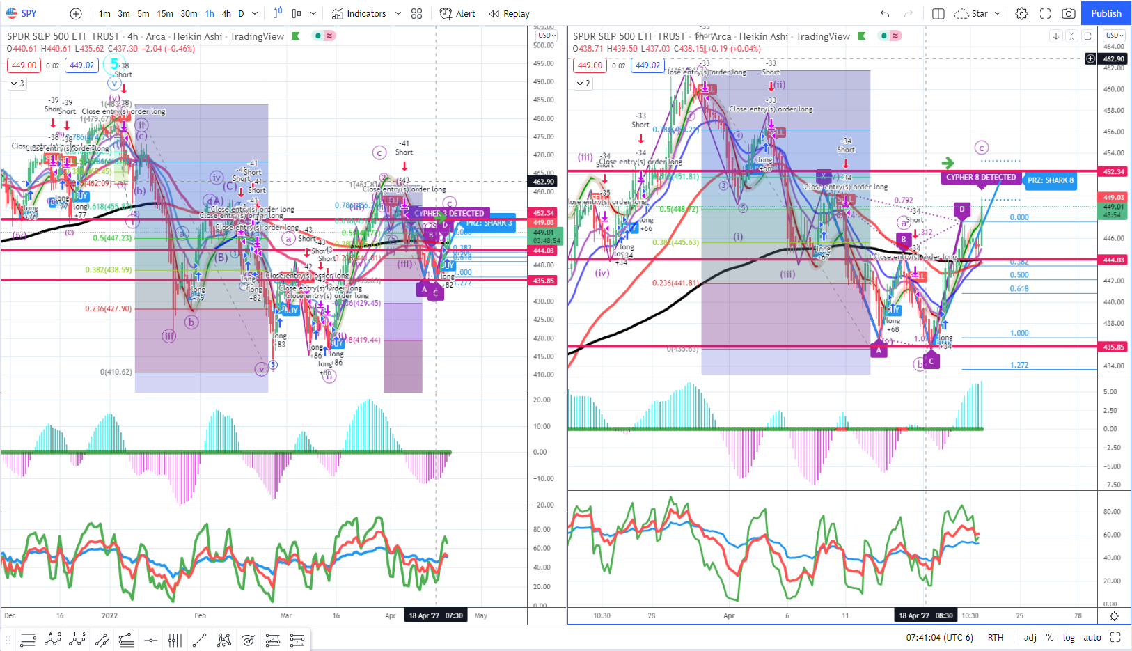Open the chart layout selector icon

coord(938,13)
